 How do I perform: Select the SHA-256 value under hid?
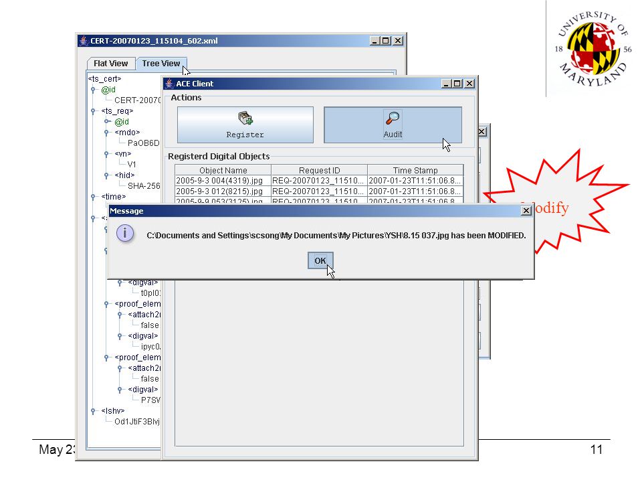pos(144,185)
